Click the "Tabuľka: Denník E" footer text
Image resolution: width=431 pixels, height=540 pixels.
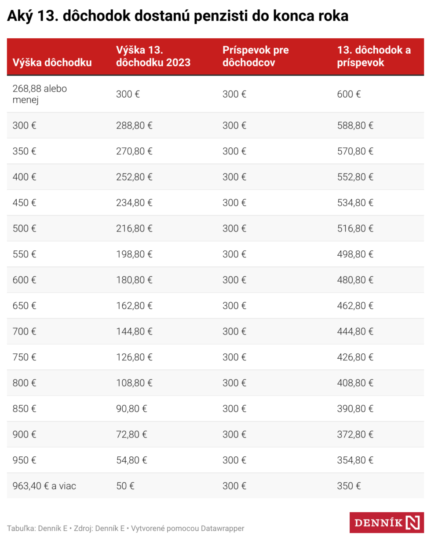tap(36, 528)
